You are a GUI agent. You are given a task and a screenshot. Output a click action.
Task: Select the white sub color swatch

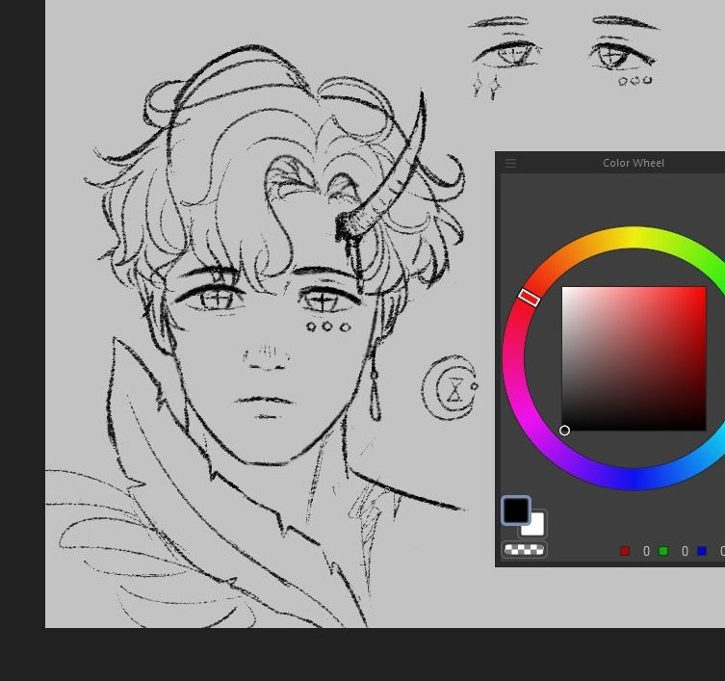click(x=535, y=526)
